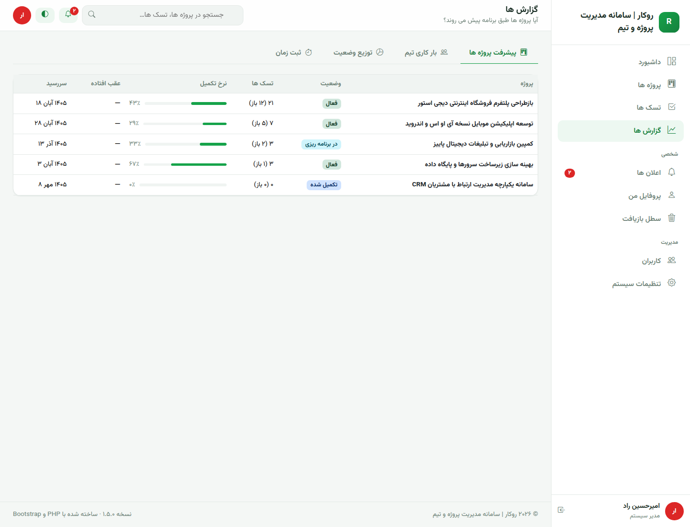
Task: Click the search magnifier icon
Action: 92,14
